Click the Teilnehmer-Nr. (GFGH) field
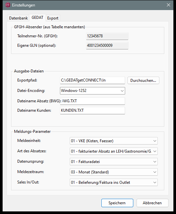This screenshot has width=176, height=214. point(107,36)
